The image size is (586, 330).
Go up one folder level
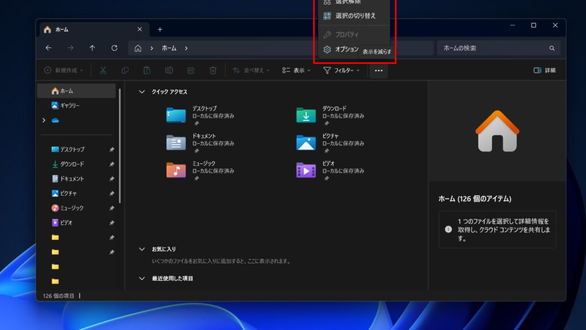[x=92, y=48]
